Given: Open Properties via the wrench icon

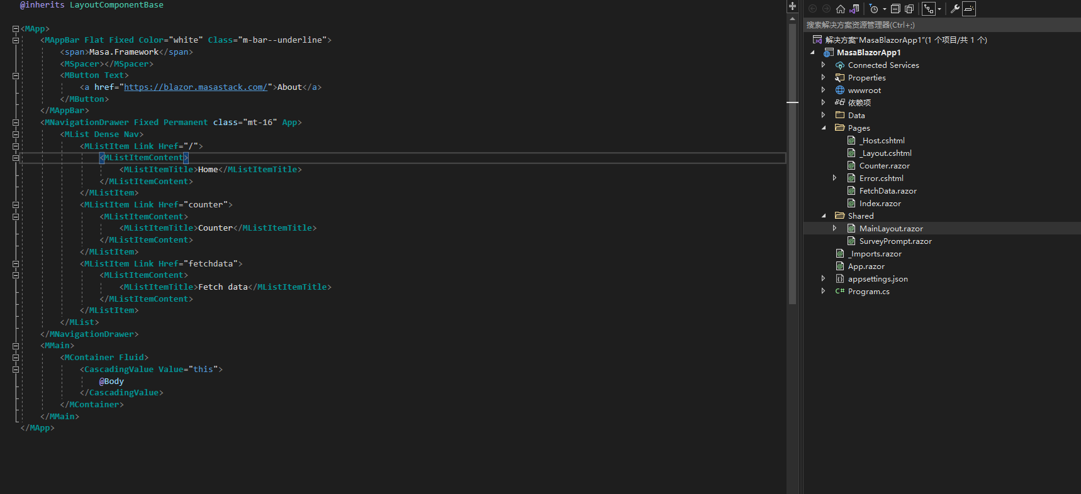Looking at the screenshot, I should 955,9.
